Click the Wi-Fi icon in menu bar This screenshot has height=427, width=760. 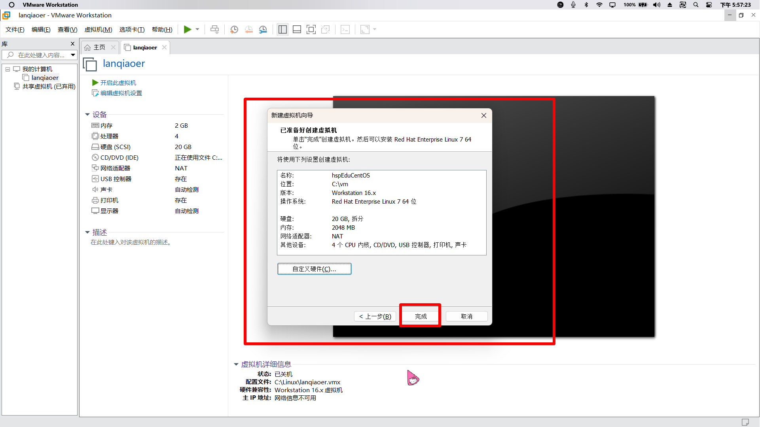[599, 5]
